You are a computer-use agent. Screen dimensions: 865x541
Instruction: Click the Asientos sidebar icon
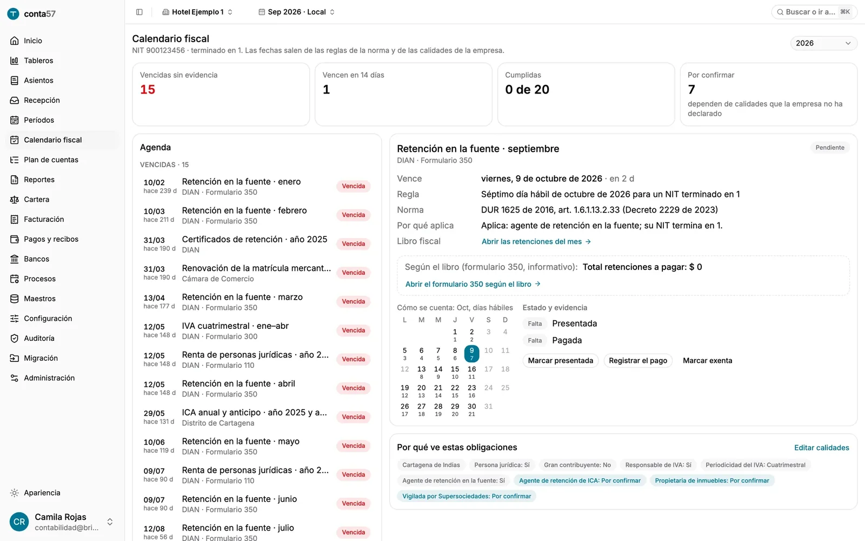[x=15, y=81]
